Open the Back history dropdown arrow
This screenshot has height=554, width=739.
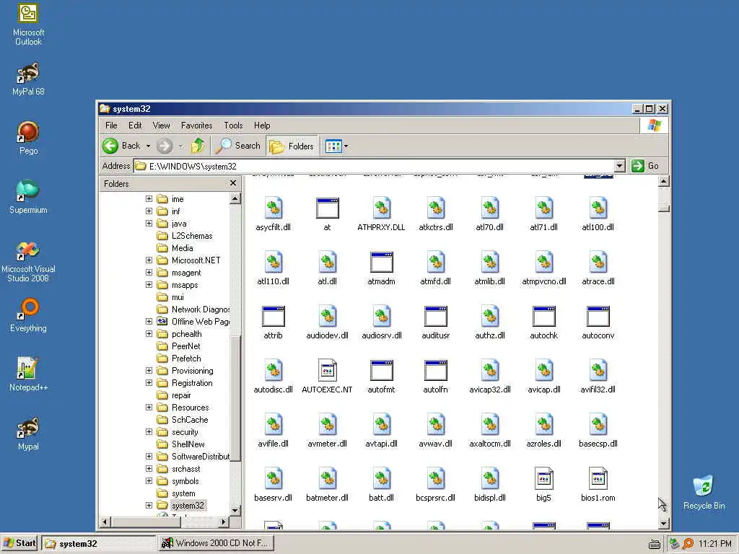(148, 146)
